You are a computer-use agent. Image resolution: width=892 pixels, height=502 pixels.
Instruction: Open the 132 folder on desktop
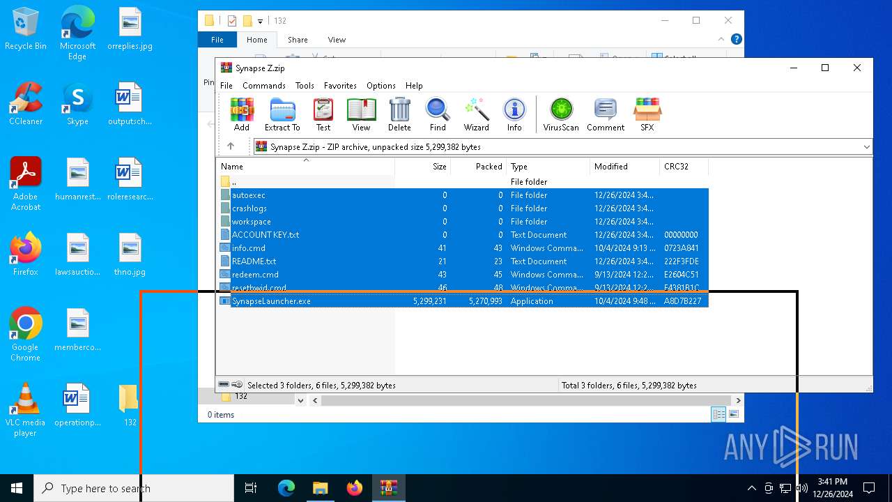130,405
